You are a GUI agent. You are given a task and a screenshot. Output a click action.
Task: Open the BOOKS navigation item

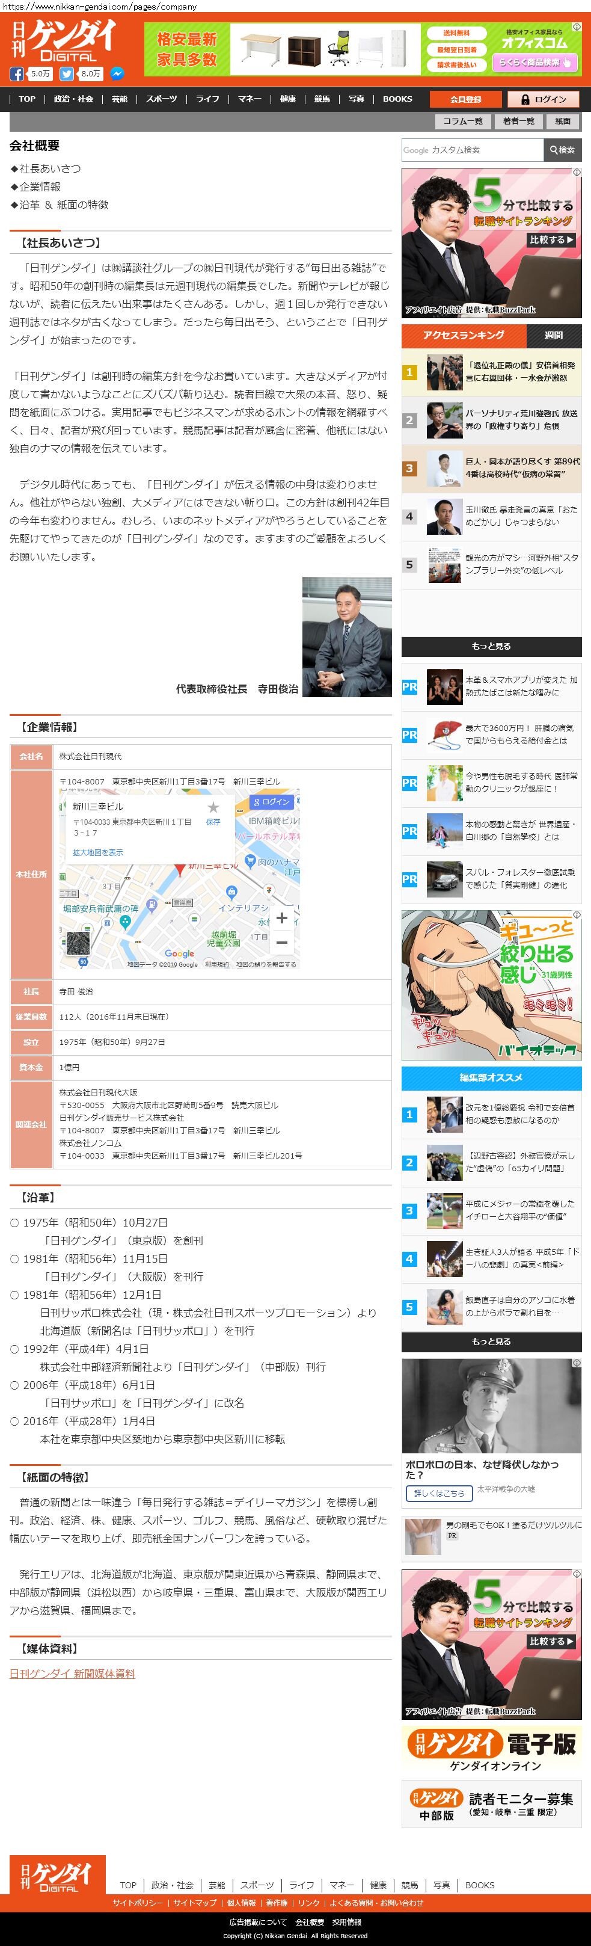398,99
